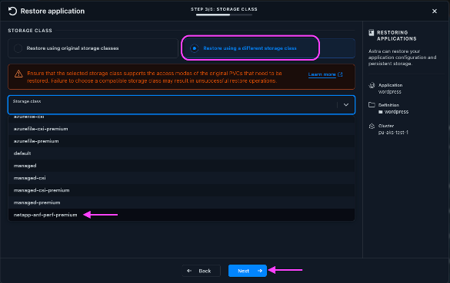Choose the default storage class
Viewport: 450px width, 283px height.
182,153
